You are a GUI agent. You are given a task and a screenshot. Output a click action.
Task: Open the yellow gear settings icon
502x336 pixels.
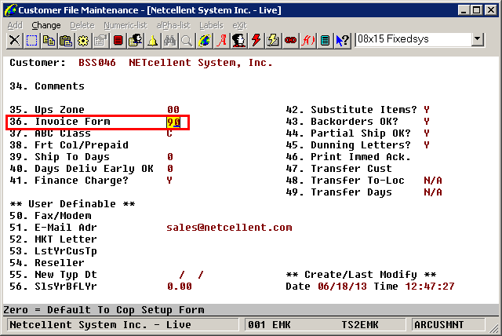click(x=84, y=41)
